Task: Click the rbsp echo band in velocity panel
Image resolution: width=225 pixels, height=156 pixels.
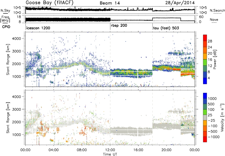Action: pyautogui.click(x=131, y=131)
